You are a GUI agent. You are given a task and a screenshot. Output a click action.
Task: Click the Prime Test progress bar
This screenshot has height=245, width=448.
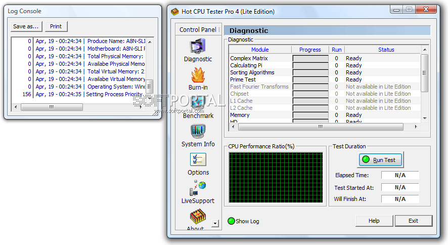[310, 80]
